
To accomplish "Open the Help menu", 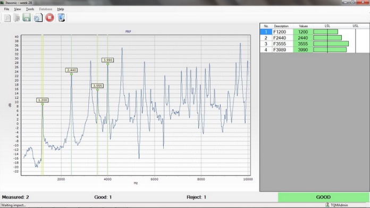I will pos(61,9).
